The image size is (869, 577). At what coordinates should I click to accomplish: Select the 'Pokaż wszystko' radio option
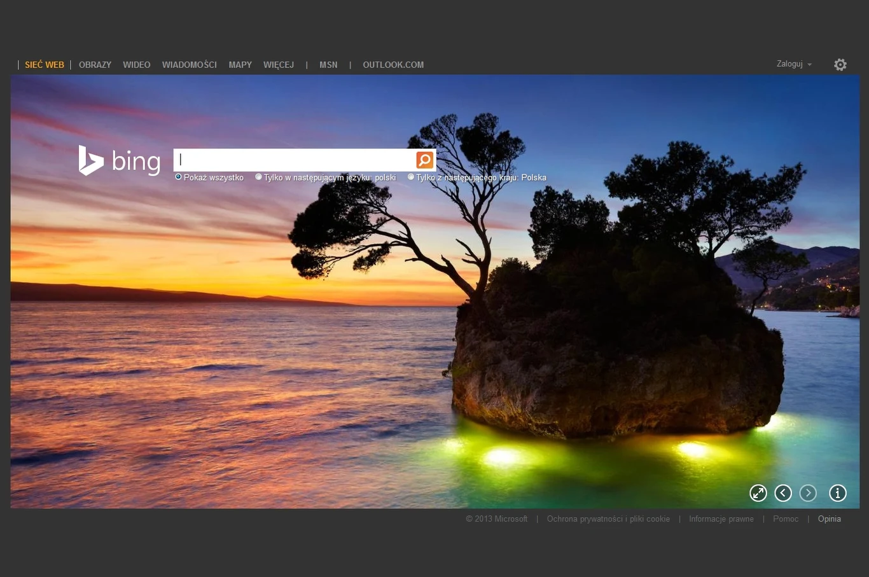pyautogui.click(x=179, y=177)
